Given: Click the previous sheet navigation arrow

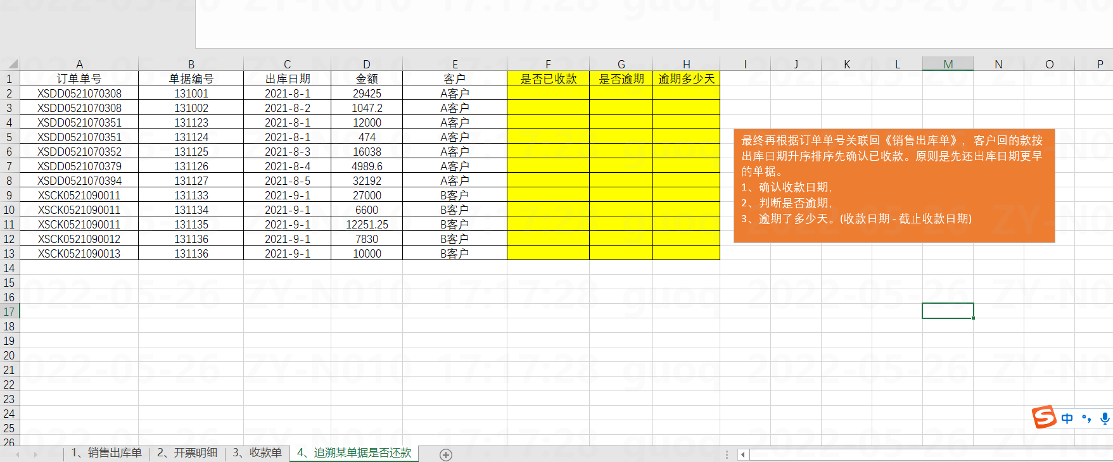Looking at the screenshot, I should [17, 454].
